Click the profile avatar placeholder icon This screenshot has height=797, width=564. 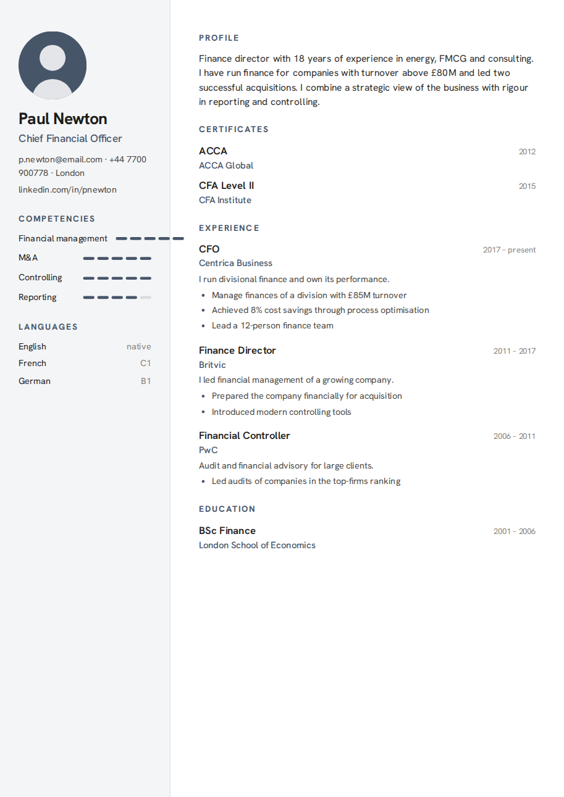53,65
